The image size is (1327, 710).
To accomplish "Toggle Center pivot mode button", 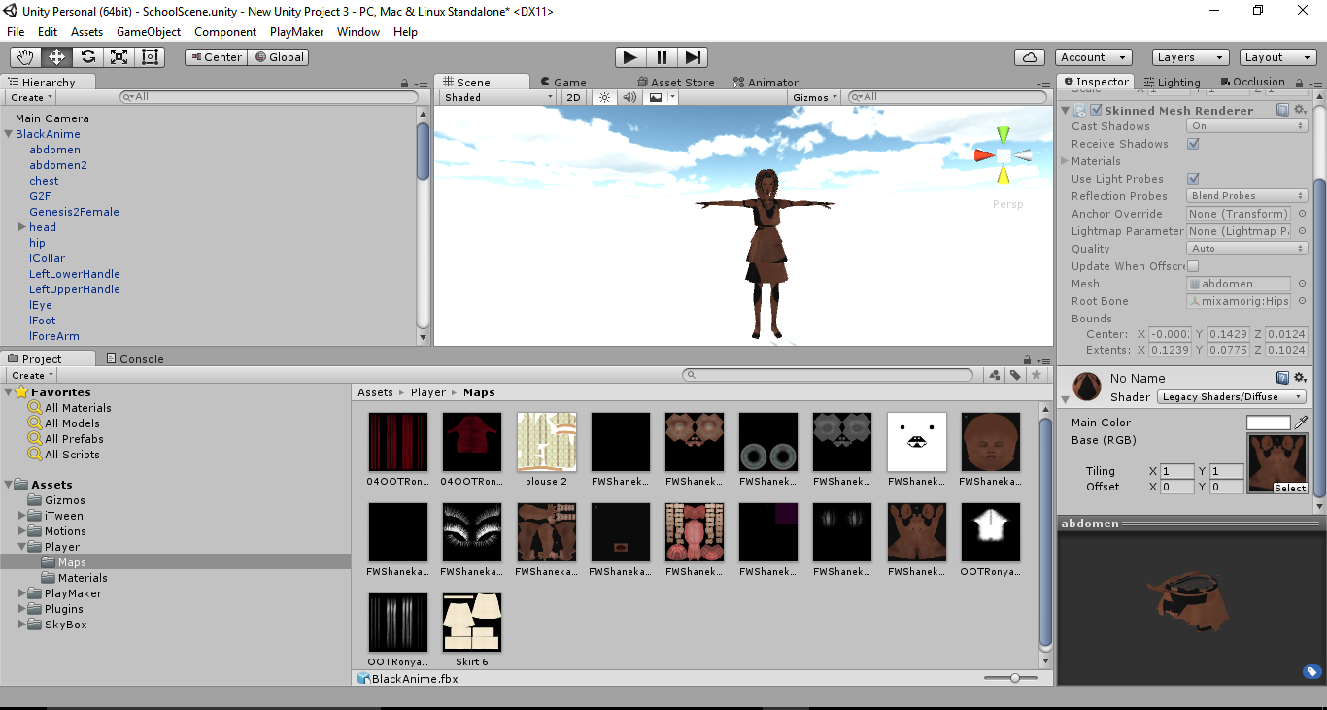I will click(x=216, y=57).
